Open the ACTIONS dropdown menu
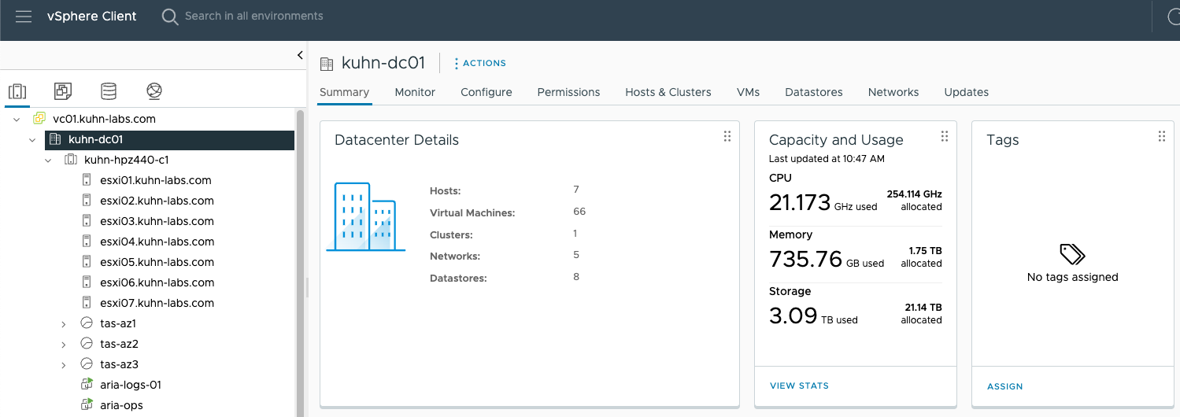Image resolution: width=1180 pixels, height=417 pixels. coord(480,63)
